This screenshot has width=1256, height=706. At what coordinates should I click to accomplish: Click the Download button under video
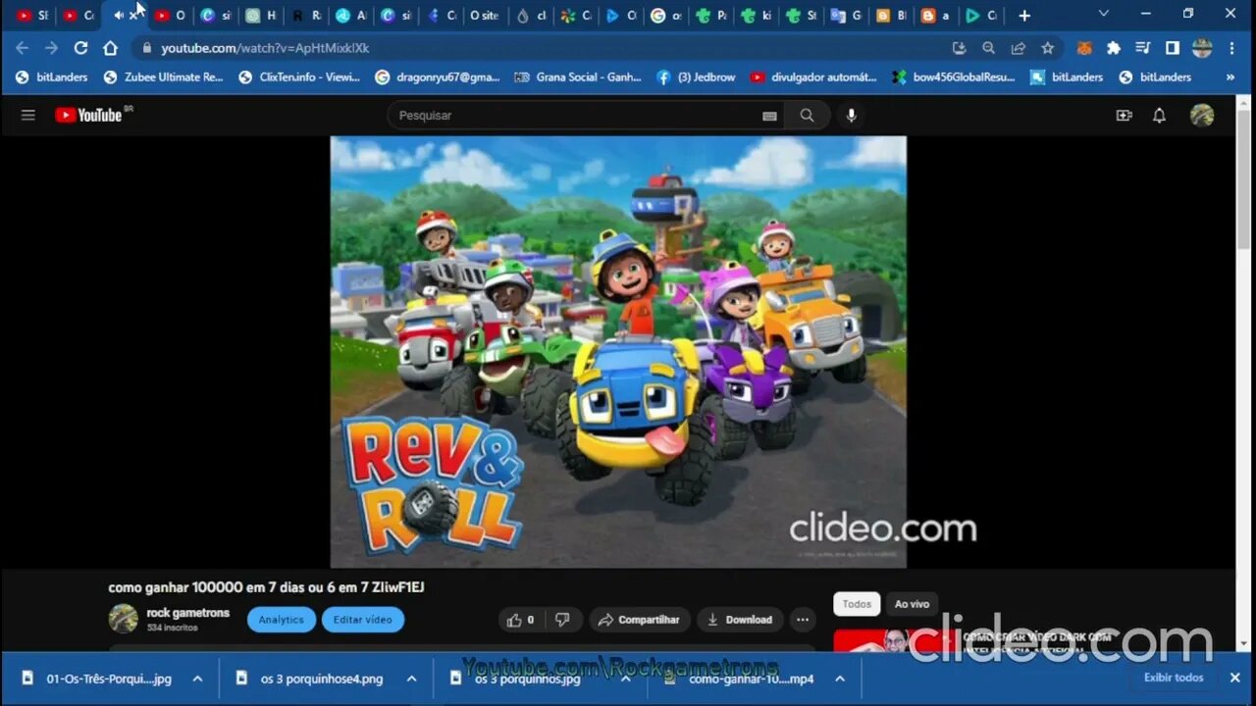click(x=740, y=620)
